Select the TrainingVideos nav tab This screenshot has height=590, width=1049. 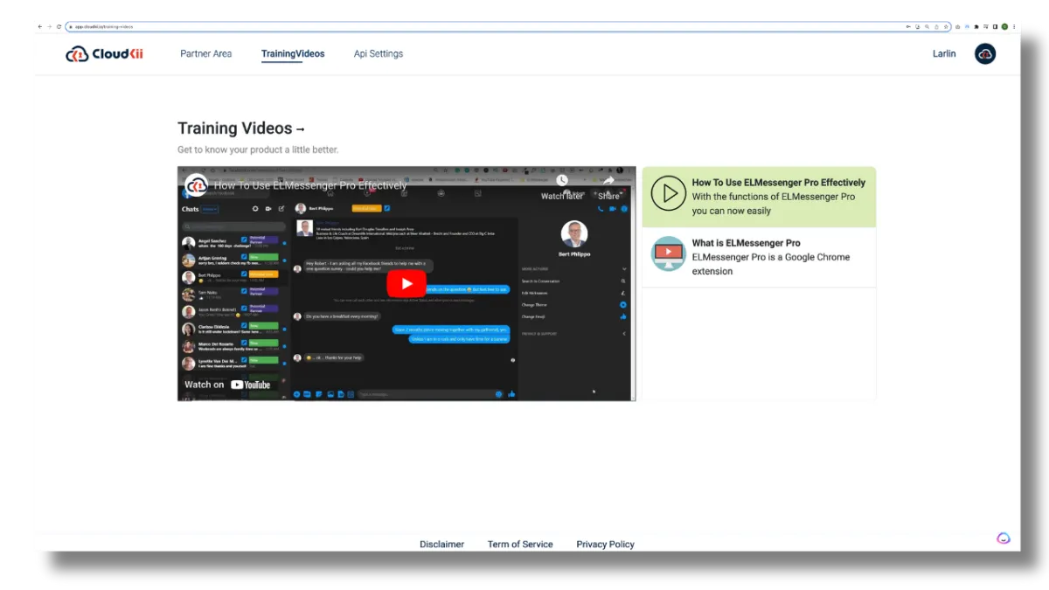[x=293, y=54]
